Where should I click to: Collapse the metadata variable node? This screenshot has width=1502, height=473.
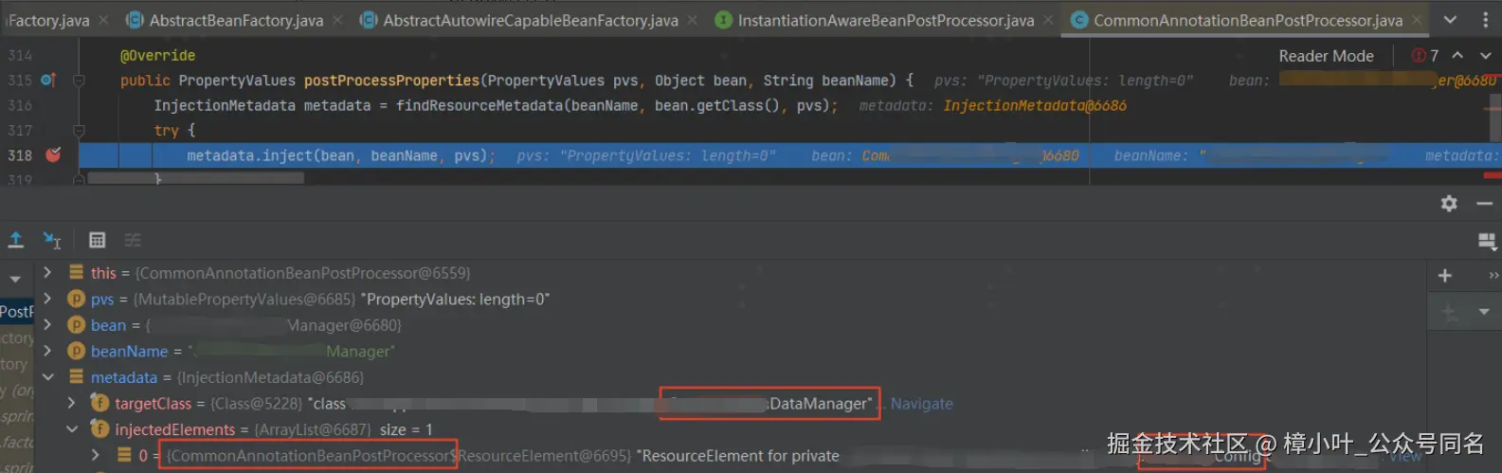tap(47, 377)
